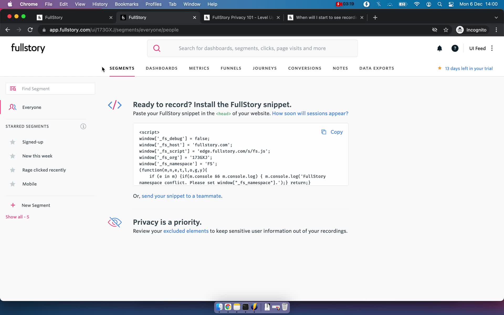Click the plus icon for New Segment

(13, 205)
